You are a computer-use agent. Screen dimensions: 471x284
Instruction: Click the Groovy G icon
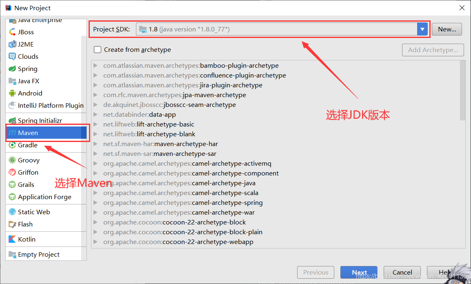(12, 160)
